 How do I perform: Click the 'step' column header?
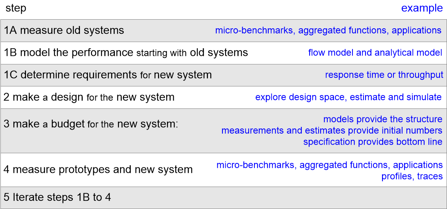[x=16, y=8]
